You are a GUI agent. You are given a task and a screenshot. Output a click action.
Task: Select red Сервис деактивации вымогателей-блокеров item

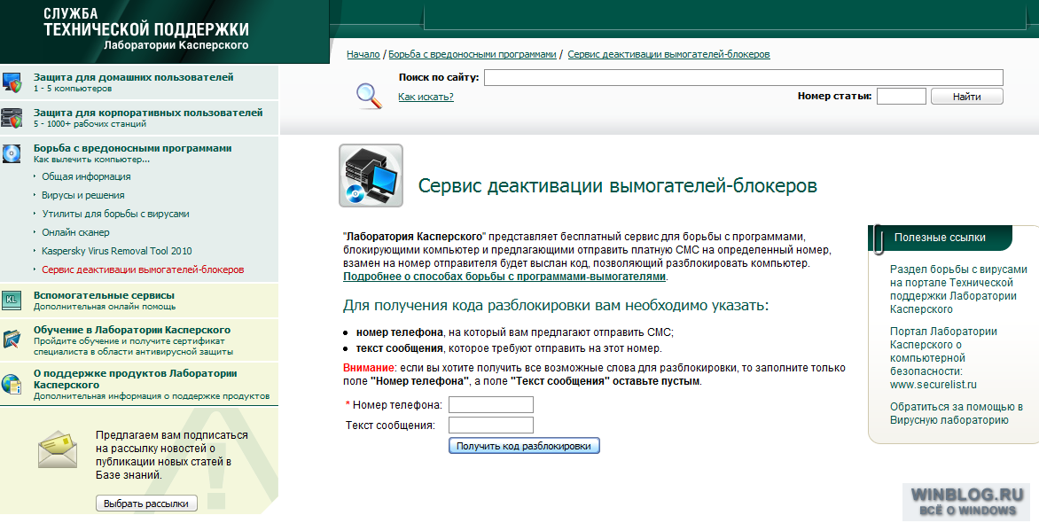143,269
